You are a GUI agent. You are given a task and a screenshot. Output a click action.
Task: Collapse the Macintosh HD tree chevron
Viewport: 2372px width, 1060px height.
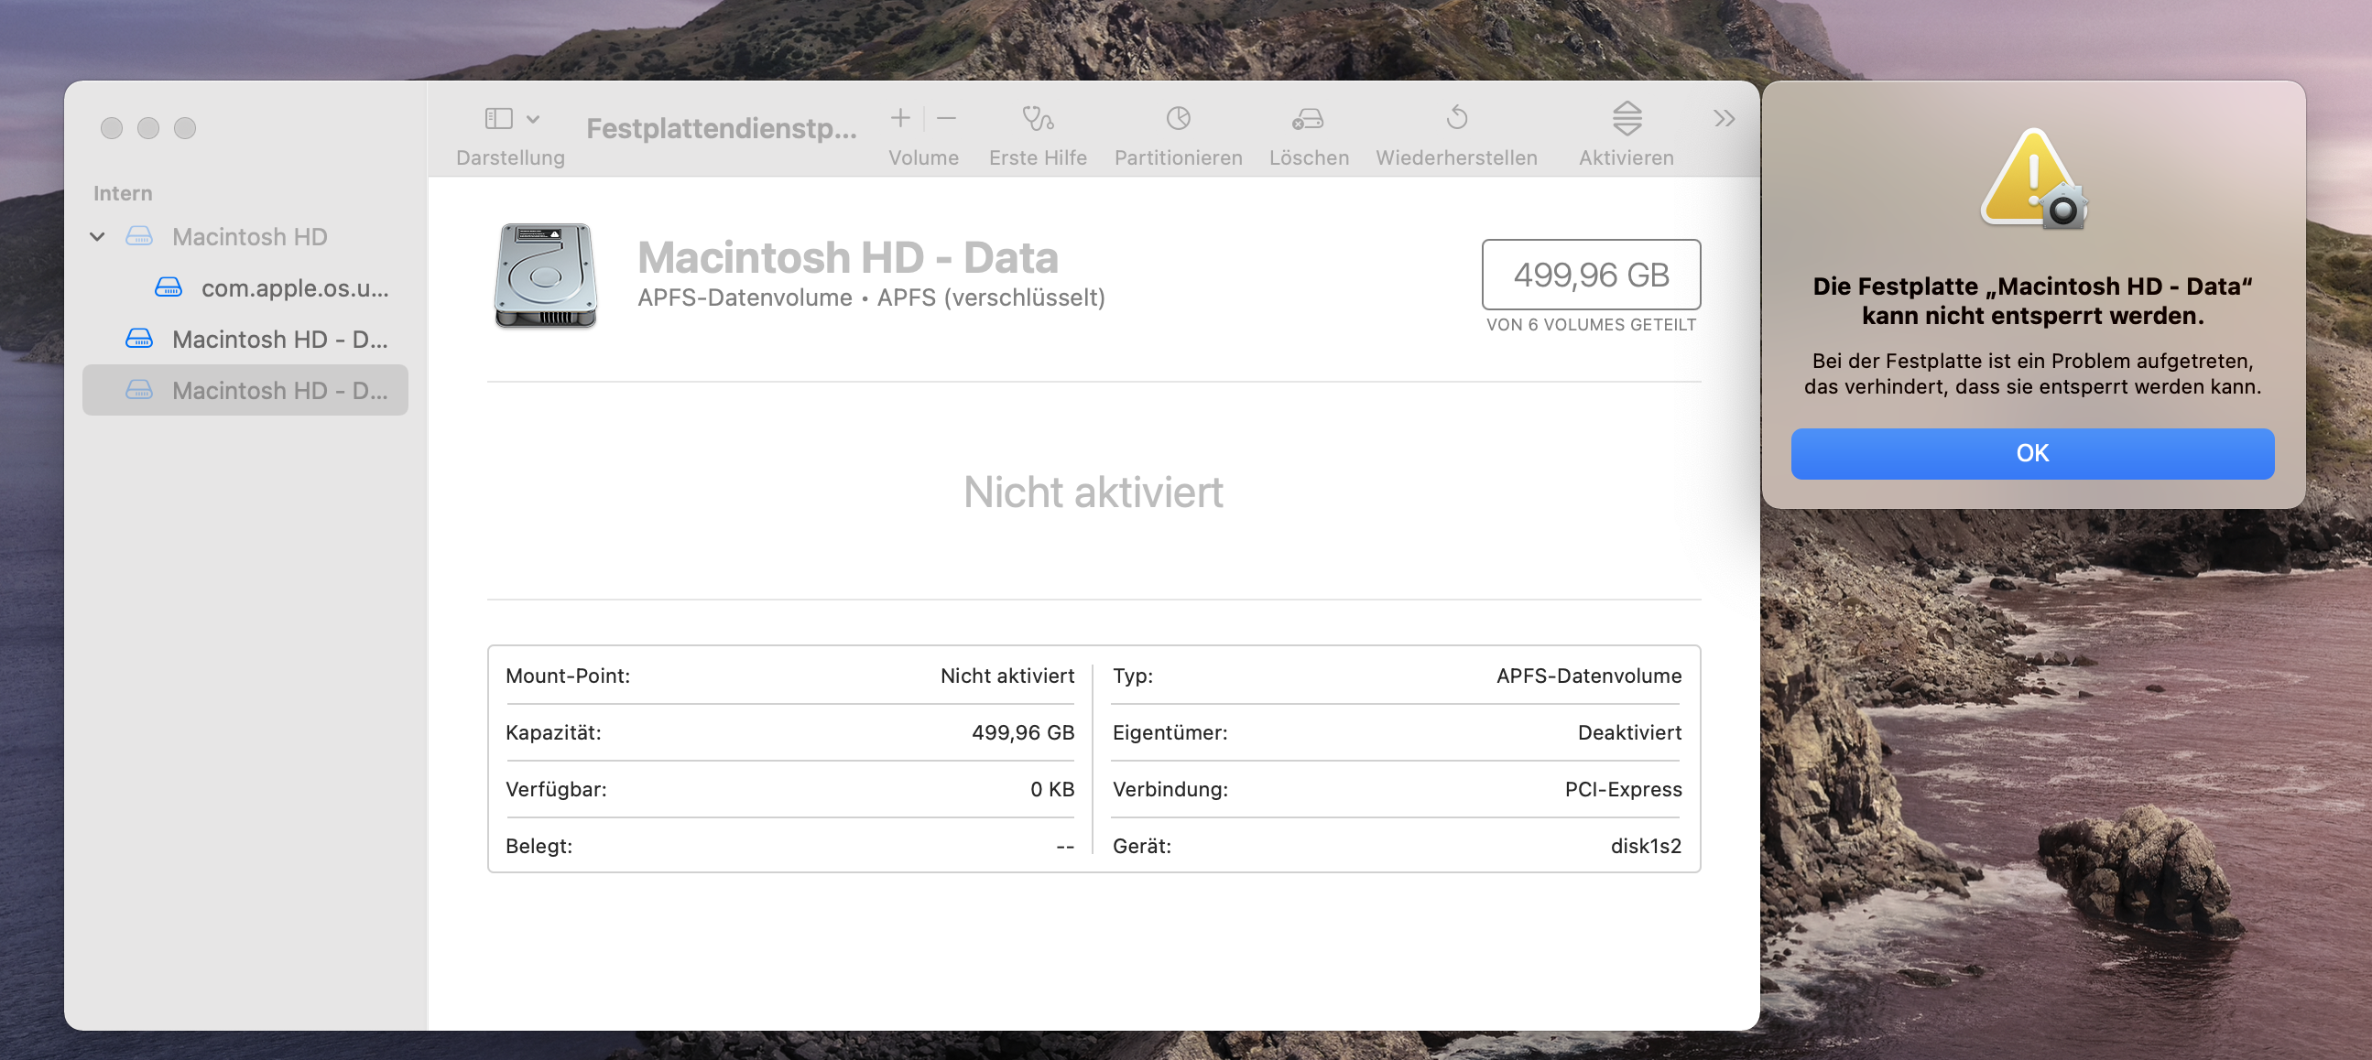tap(98, 236)
